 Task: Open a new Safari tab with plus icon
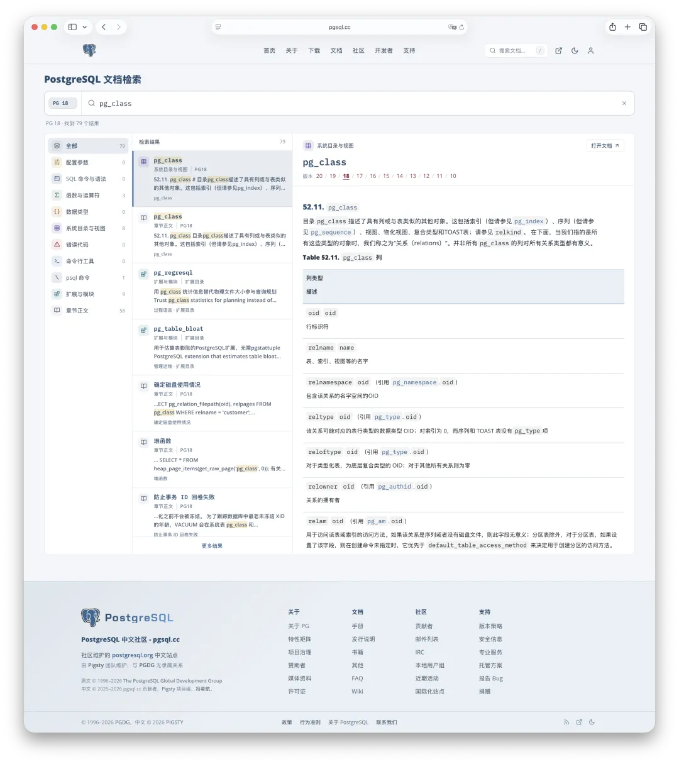[x=627, y=27]
